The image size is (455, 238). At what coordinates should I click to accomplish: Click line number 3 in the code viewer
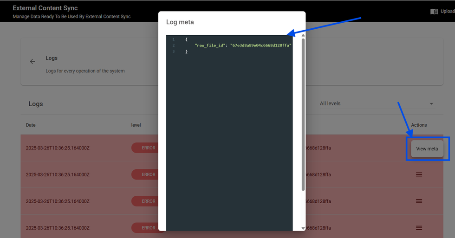click(x=174, y=51)
